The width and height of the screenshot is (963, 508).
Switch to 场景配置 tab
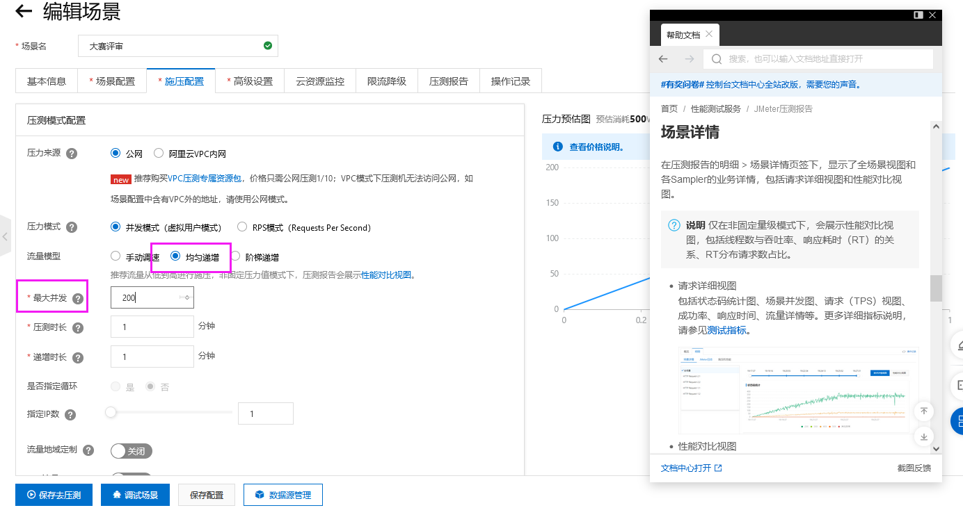point(112,81)
